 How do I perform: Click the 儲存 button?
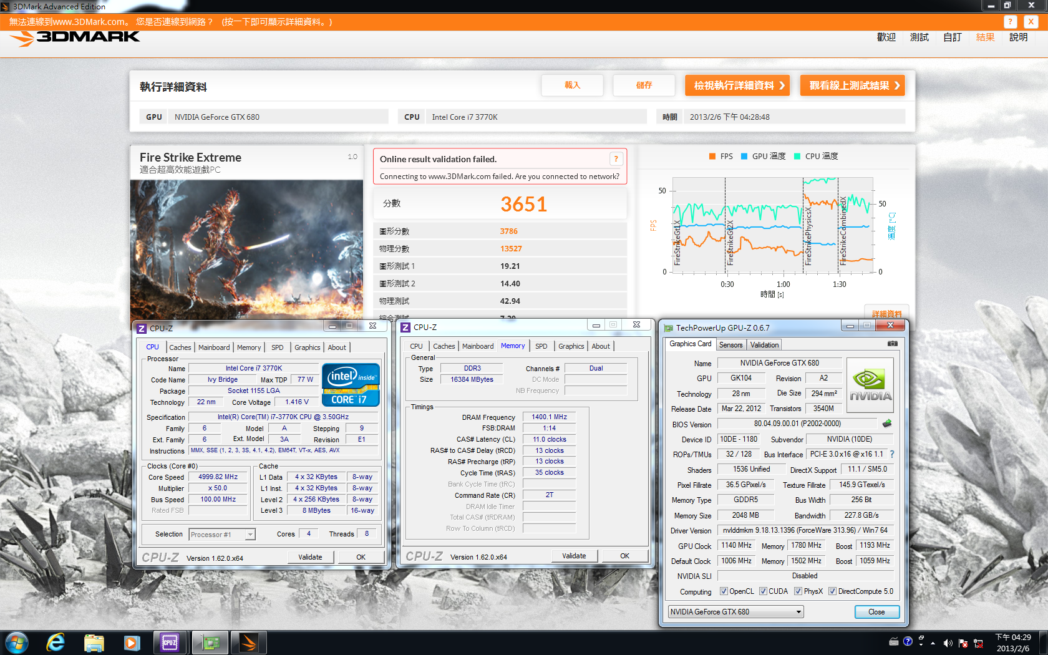click(644, 85)
